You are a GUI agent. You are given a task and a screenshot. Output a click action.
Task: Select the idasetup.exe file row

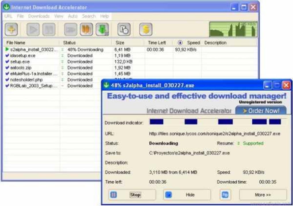point(130,56)
